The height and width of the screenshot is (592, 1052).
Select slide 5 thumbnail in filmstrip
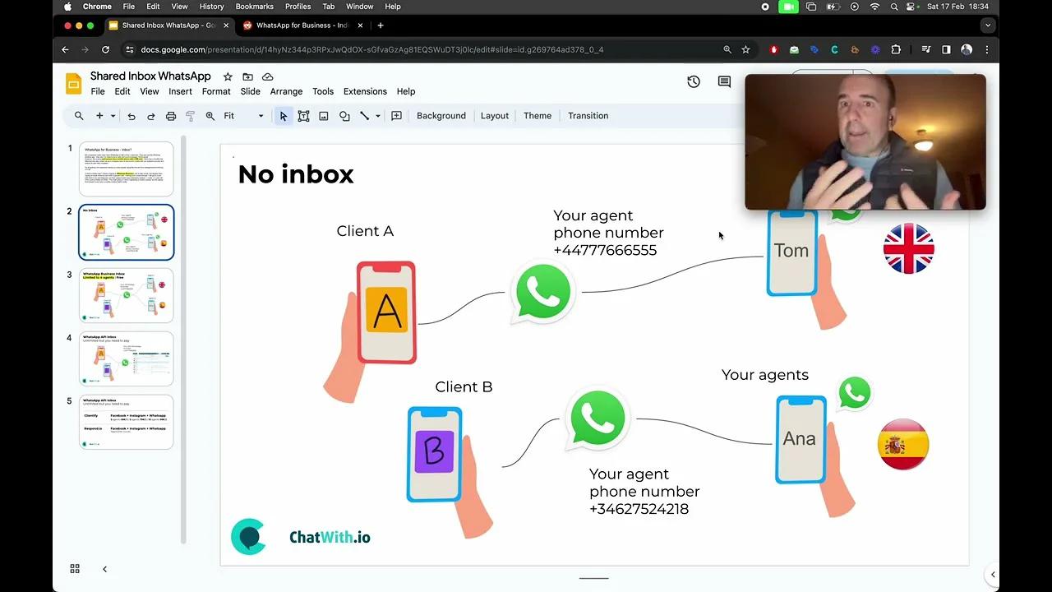point(127,422)
